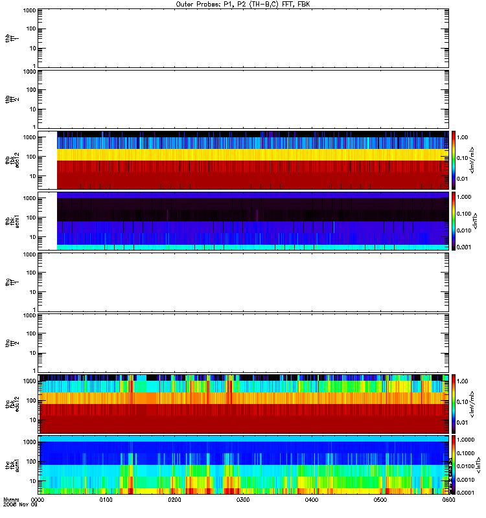Select the "thc fff 2" panel axis label

(x=12, y=343)
